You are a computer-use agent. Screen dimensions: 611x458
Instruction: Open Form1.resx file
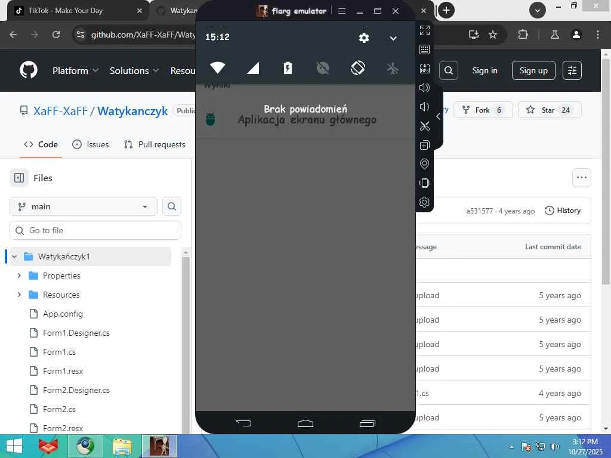[63, 371]
